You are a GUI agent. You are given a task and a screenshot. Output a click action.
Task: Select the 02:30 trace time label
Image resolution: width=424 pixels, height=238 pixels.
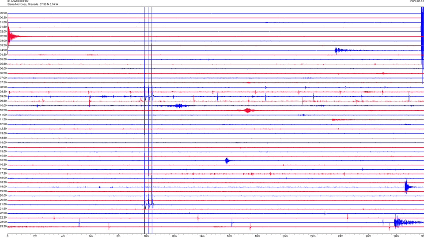tap(3, 36)
